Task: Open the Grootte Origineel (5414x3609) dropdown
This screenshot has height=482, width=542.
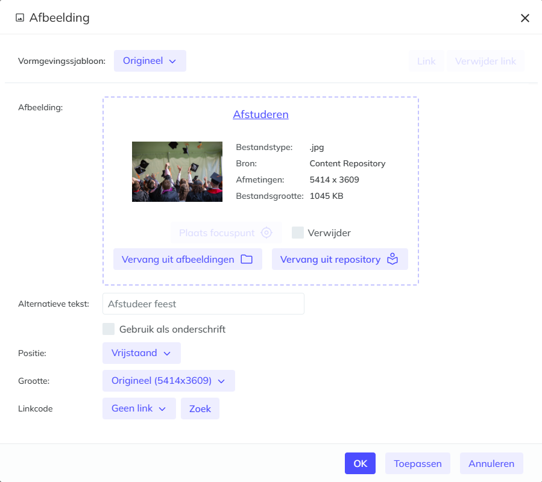Action: [168, 381]
